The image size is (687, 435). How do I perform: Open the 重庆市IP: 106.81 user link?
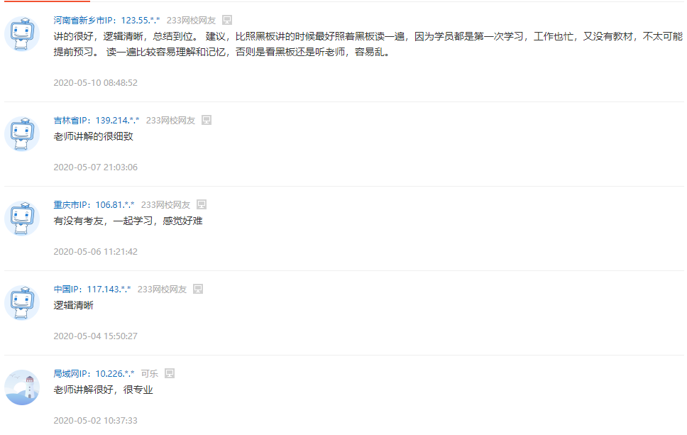(94, 204)
